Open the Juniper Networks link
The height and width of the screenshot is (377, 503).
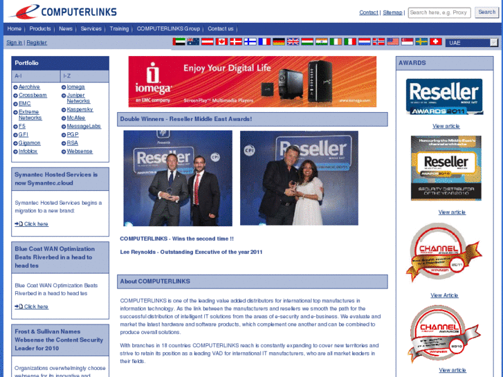point(78,98)
